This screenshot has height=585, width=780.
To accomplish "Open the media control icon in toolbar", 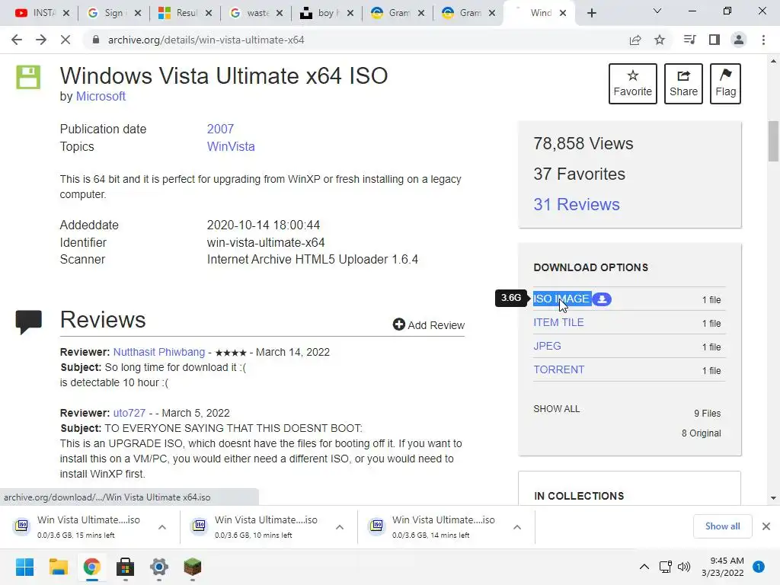I will [x=689, y=40].
